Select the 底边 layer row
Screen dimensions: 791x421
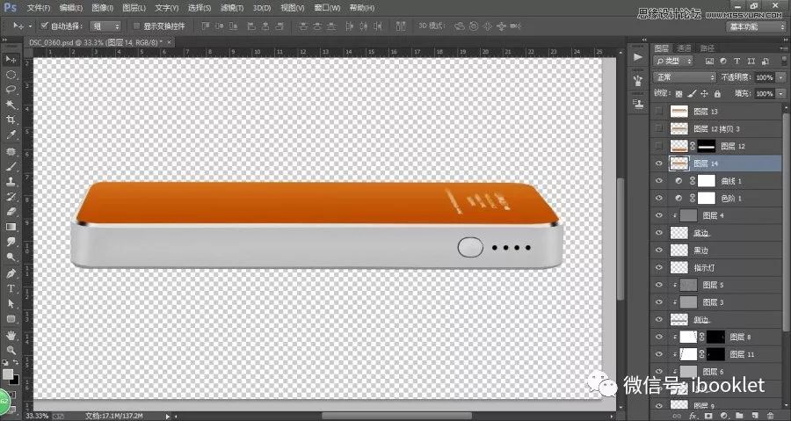pos(717,232)
